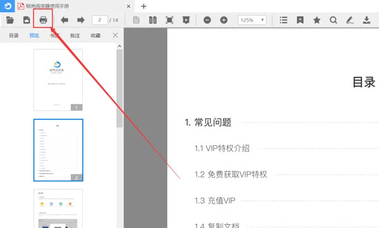
Task: Click the page number input field
Action: pyautogui.click(x=100, y=20)
